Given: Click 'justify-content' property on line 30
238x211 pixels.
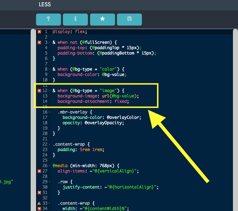Looking at the screenshot, I should pyautogui.click(x=81, y=187).
